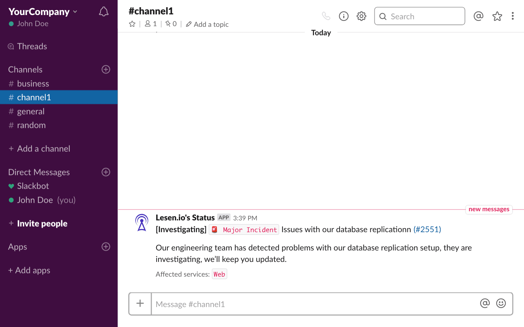Focus the Search field

click(420, 16)
